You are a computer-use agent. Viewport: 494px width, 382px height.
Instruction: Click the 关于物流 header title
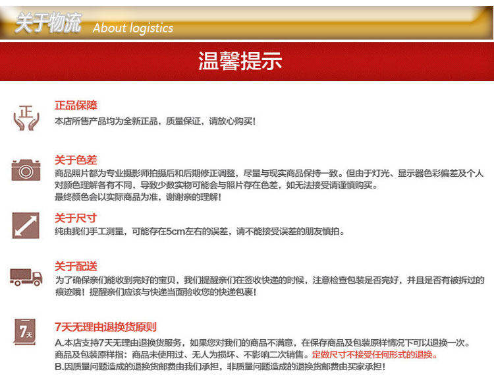[48, 22]
